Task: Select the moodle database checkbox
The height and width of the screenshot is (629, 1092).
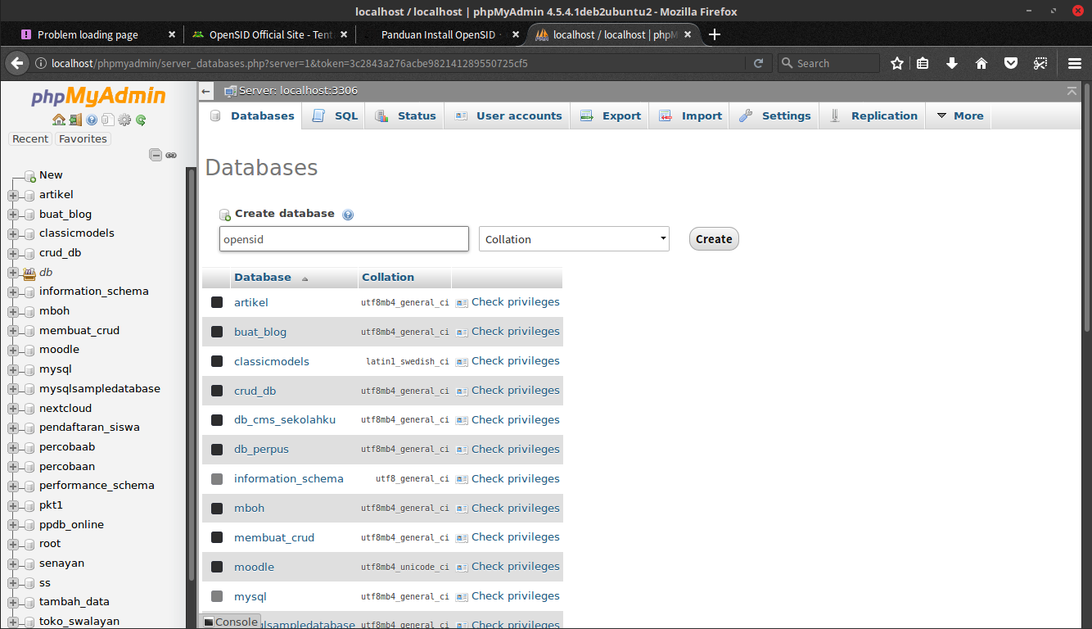Action: point(216,566)
